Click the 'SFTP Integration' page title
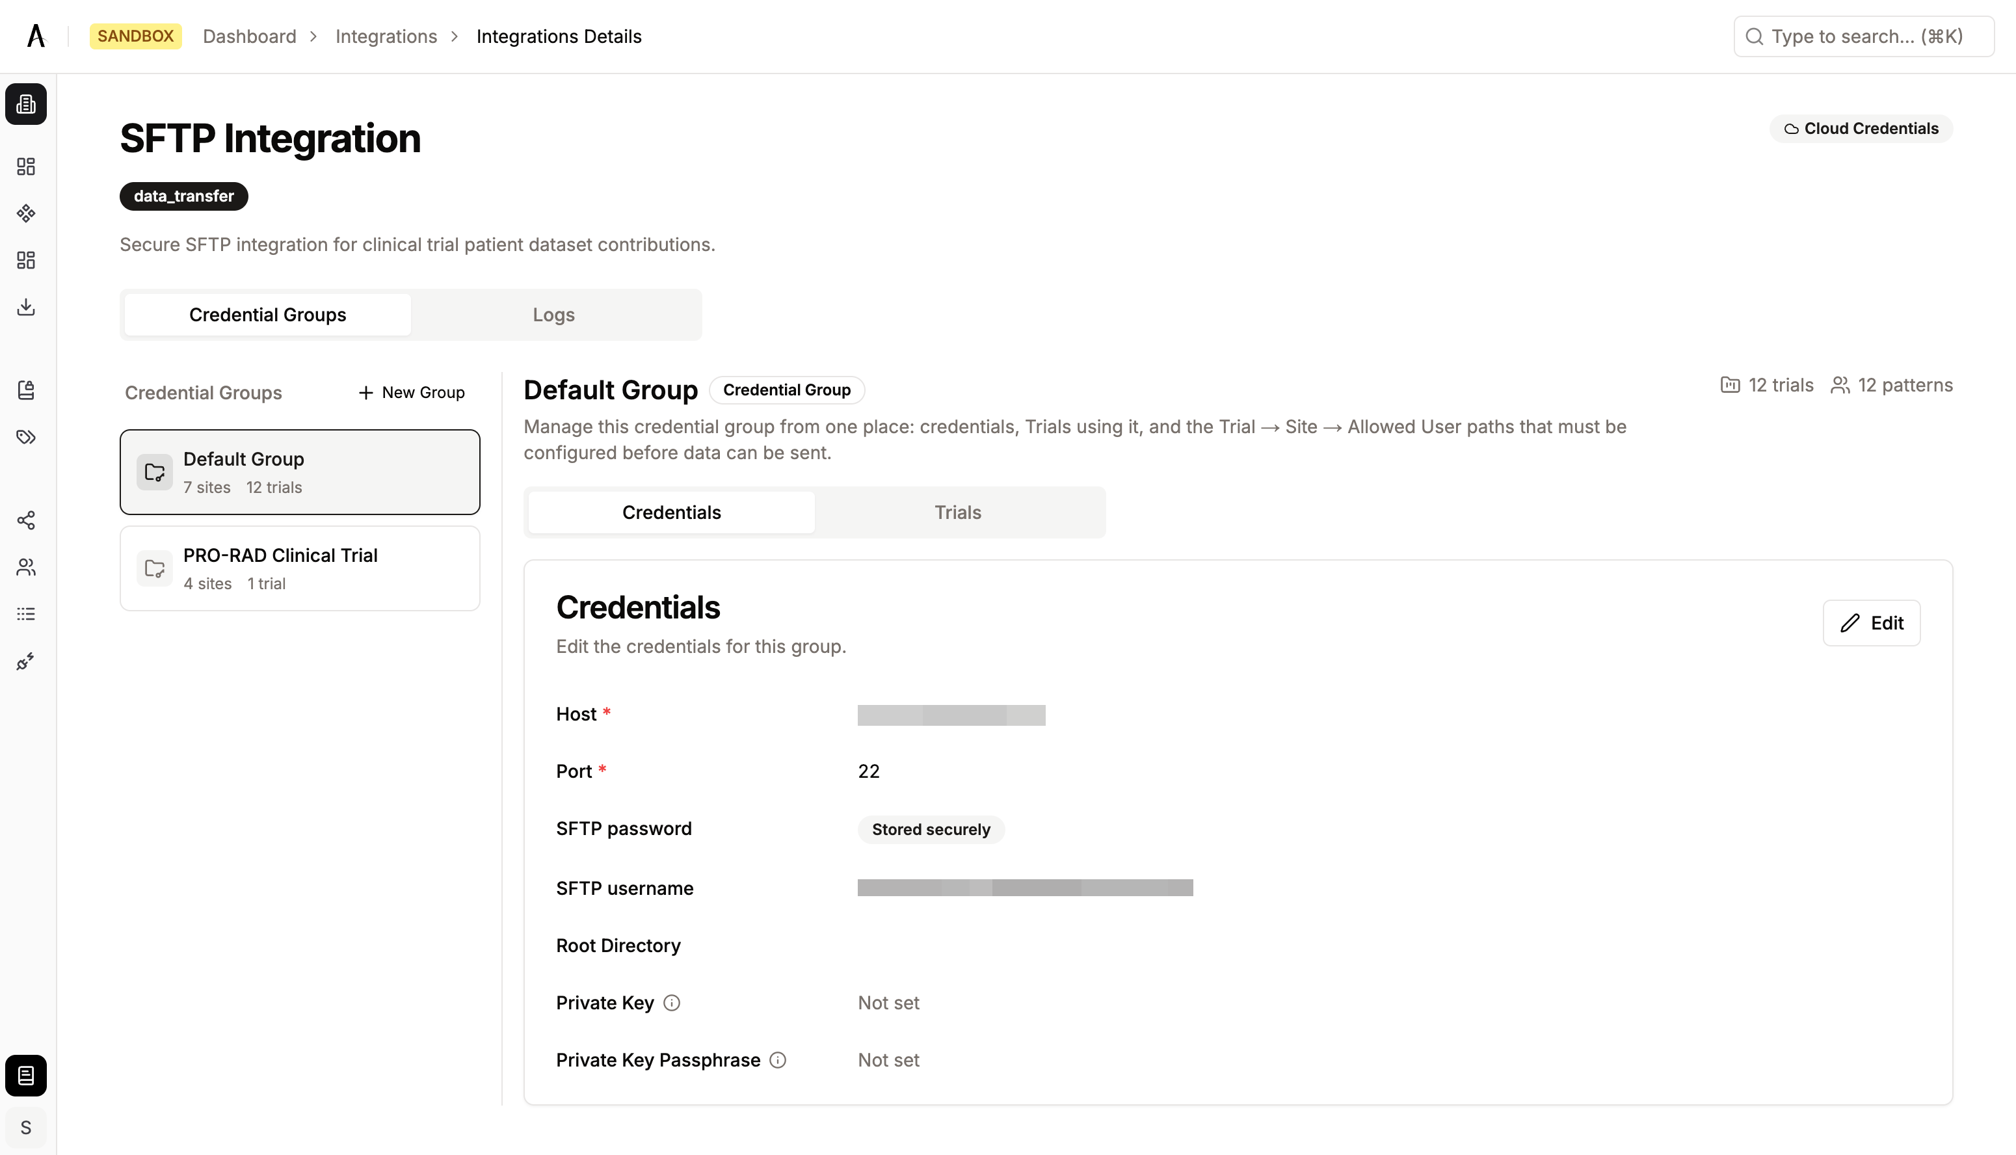Viewport: 2016px width, 1155px height. tap(271, 138)
